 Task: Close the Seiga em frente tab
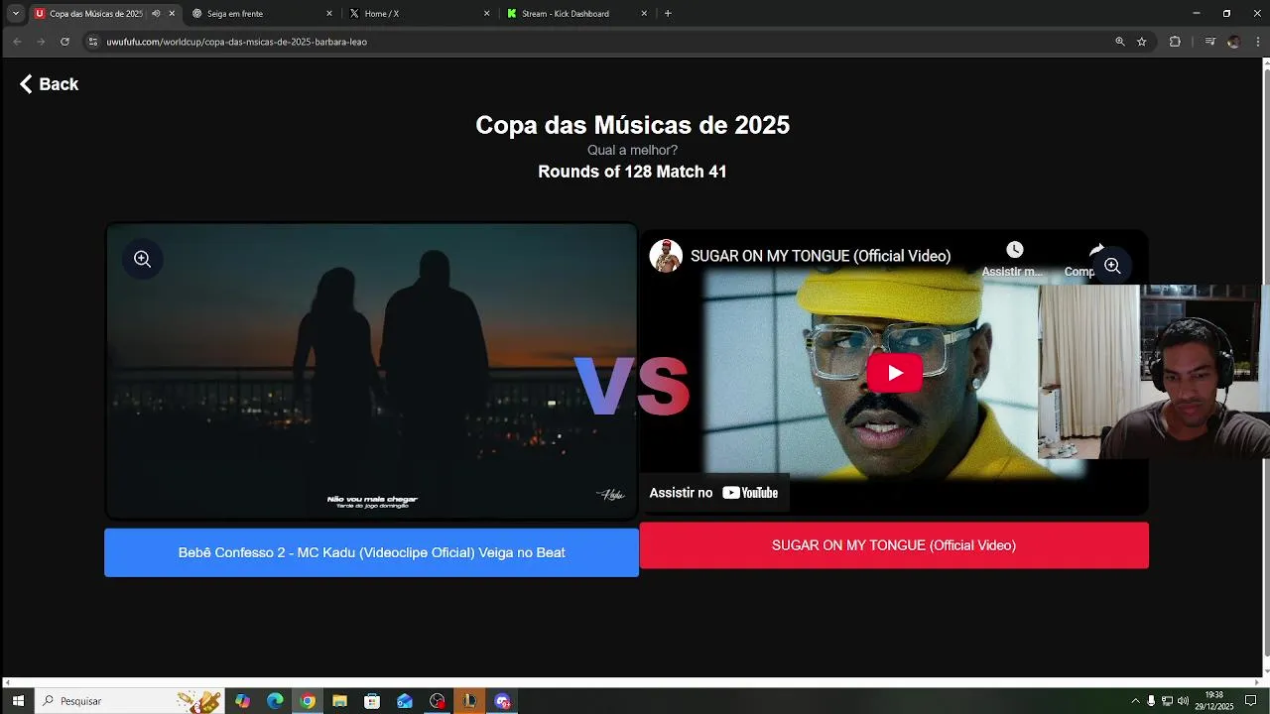click(x=329, y=14)
